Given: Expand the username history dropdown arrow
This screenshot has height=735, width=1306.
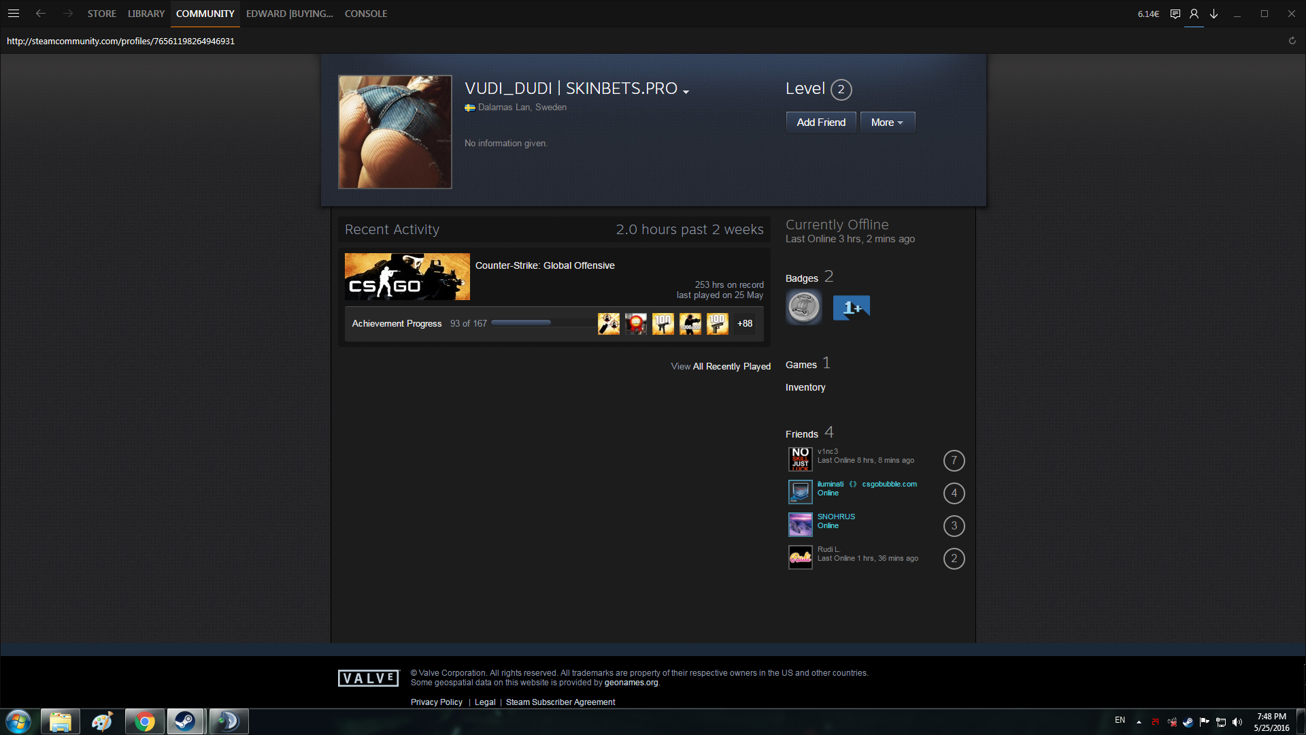Looking at the screenshot, I should point(686,92).
